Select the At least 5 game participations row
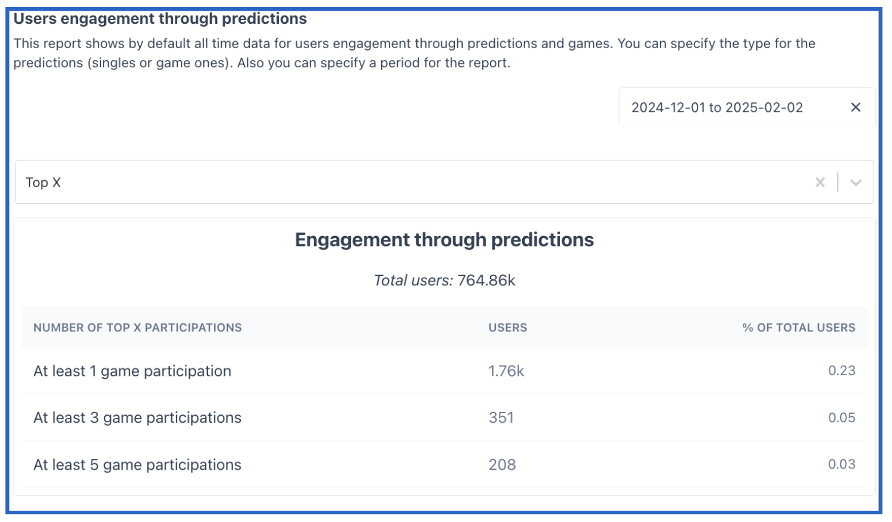The height and width of the screenshot is (522, 892). 444,465
